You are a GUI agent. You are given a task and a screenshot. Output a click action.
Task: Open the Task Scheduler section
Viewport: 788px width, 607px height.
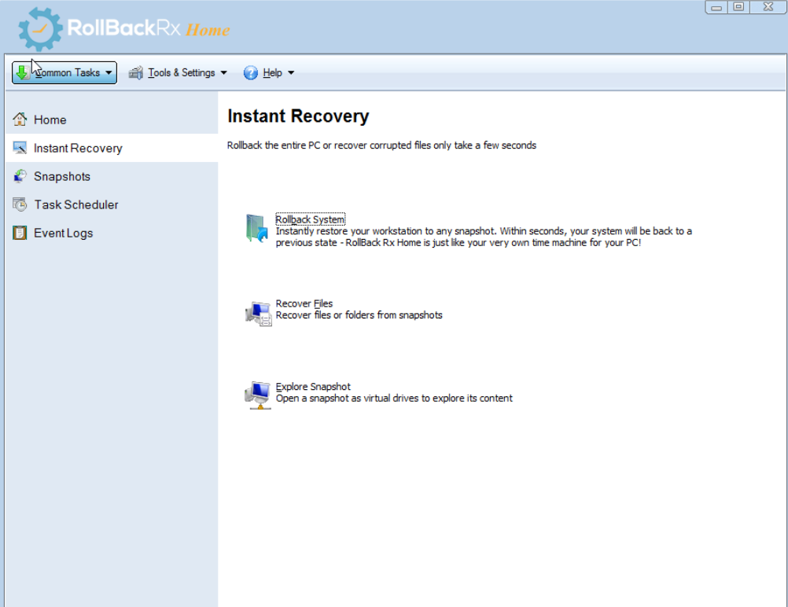tap(112, 204)
